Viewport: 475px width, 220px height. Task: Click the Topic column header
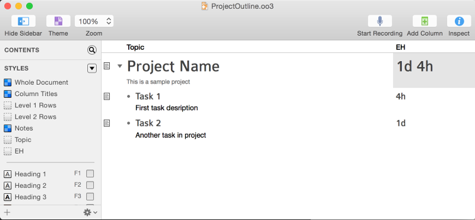pyautogui.click(x=135, y=47)
